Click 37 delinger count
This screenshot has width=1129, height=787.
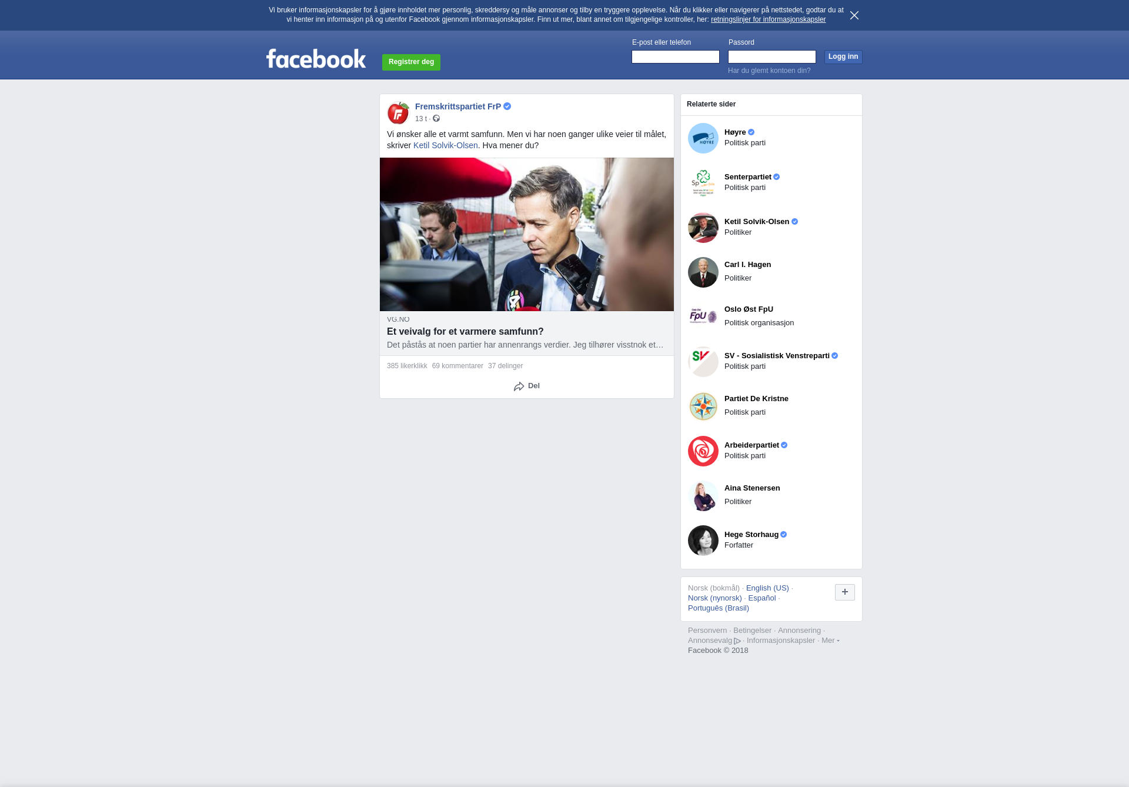point(505,366)
